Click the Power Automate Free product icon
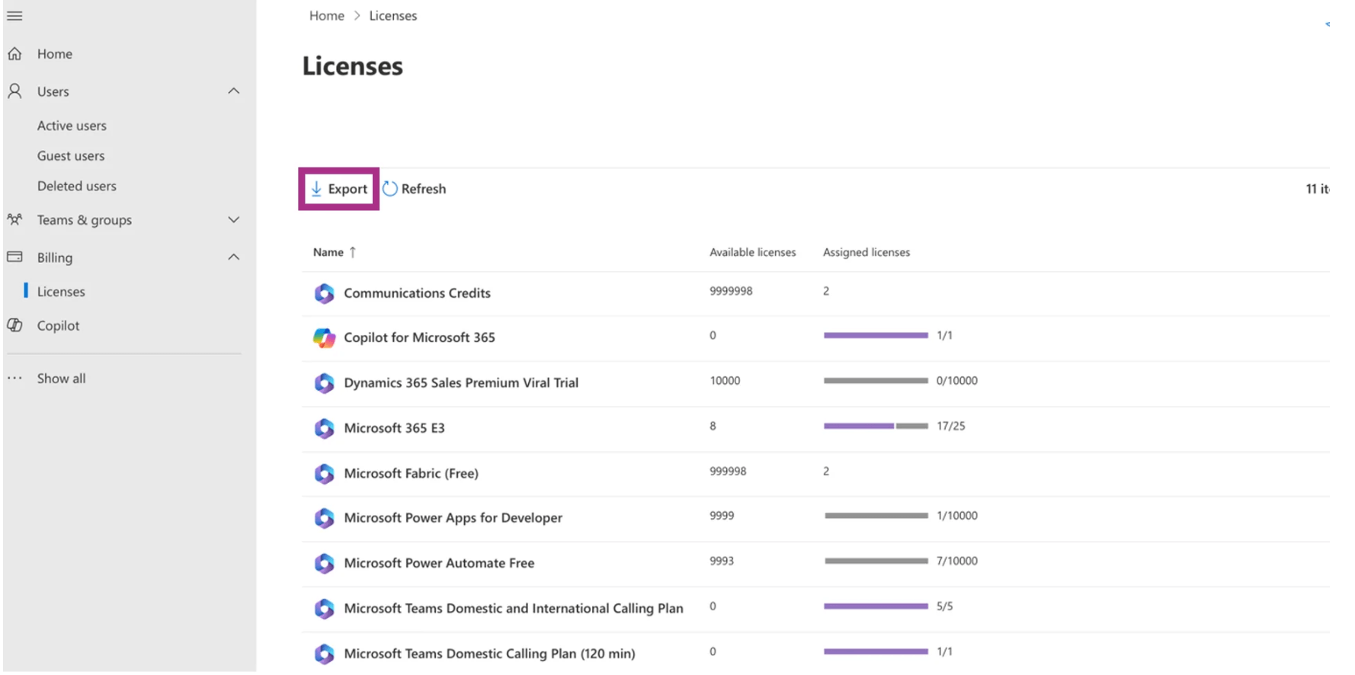Viewport: 1355px width, 675px height. [324, 563]
